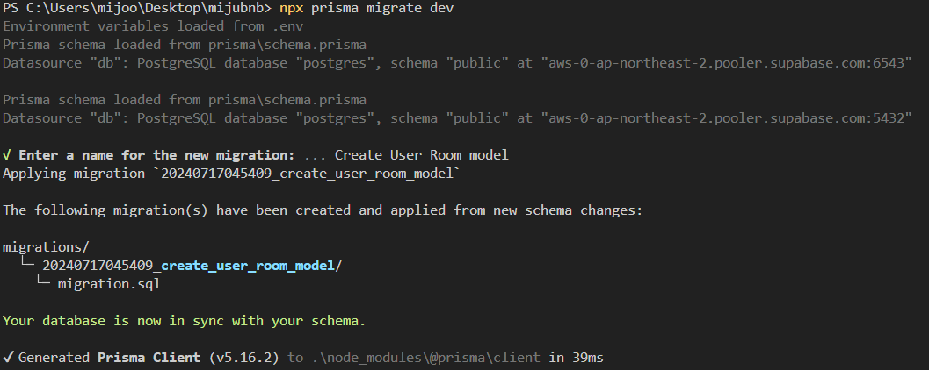
Task: Click the Datasource line ending in port 6543
Action: point(457,63)
